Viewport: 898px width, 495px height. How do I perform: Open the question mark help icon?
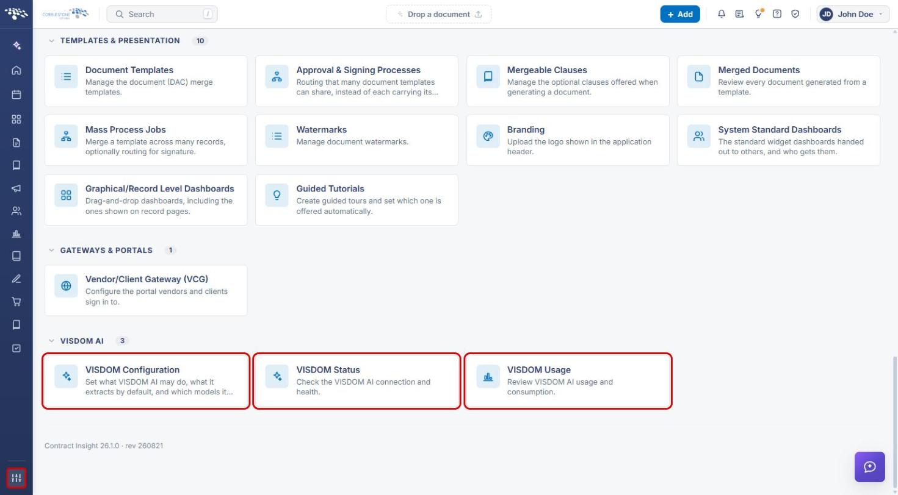coord(777,14)
